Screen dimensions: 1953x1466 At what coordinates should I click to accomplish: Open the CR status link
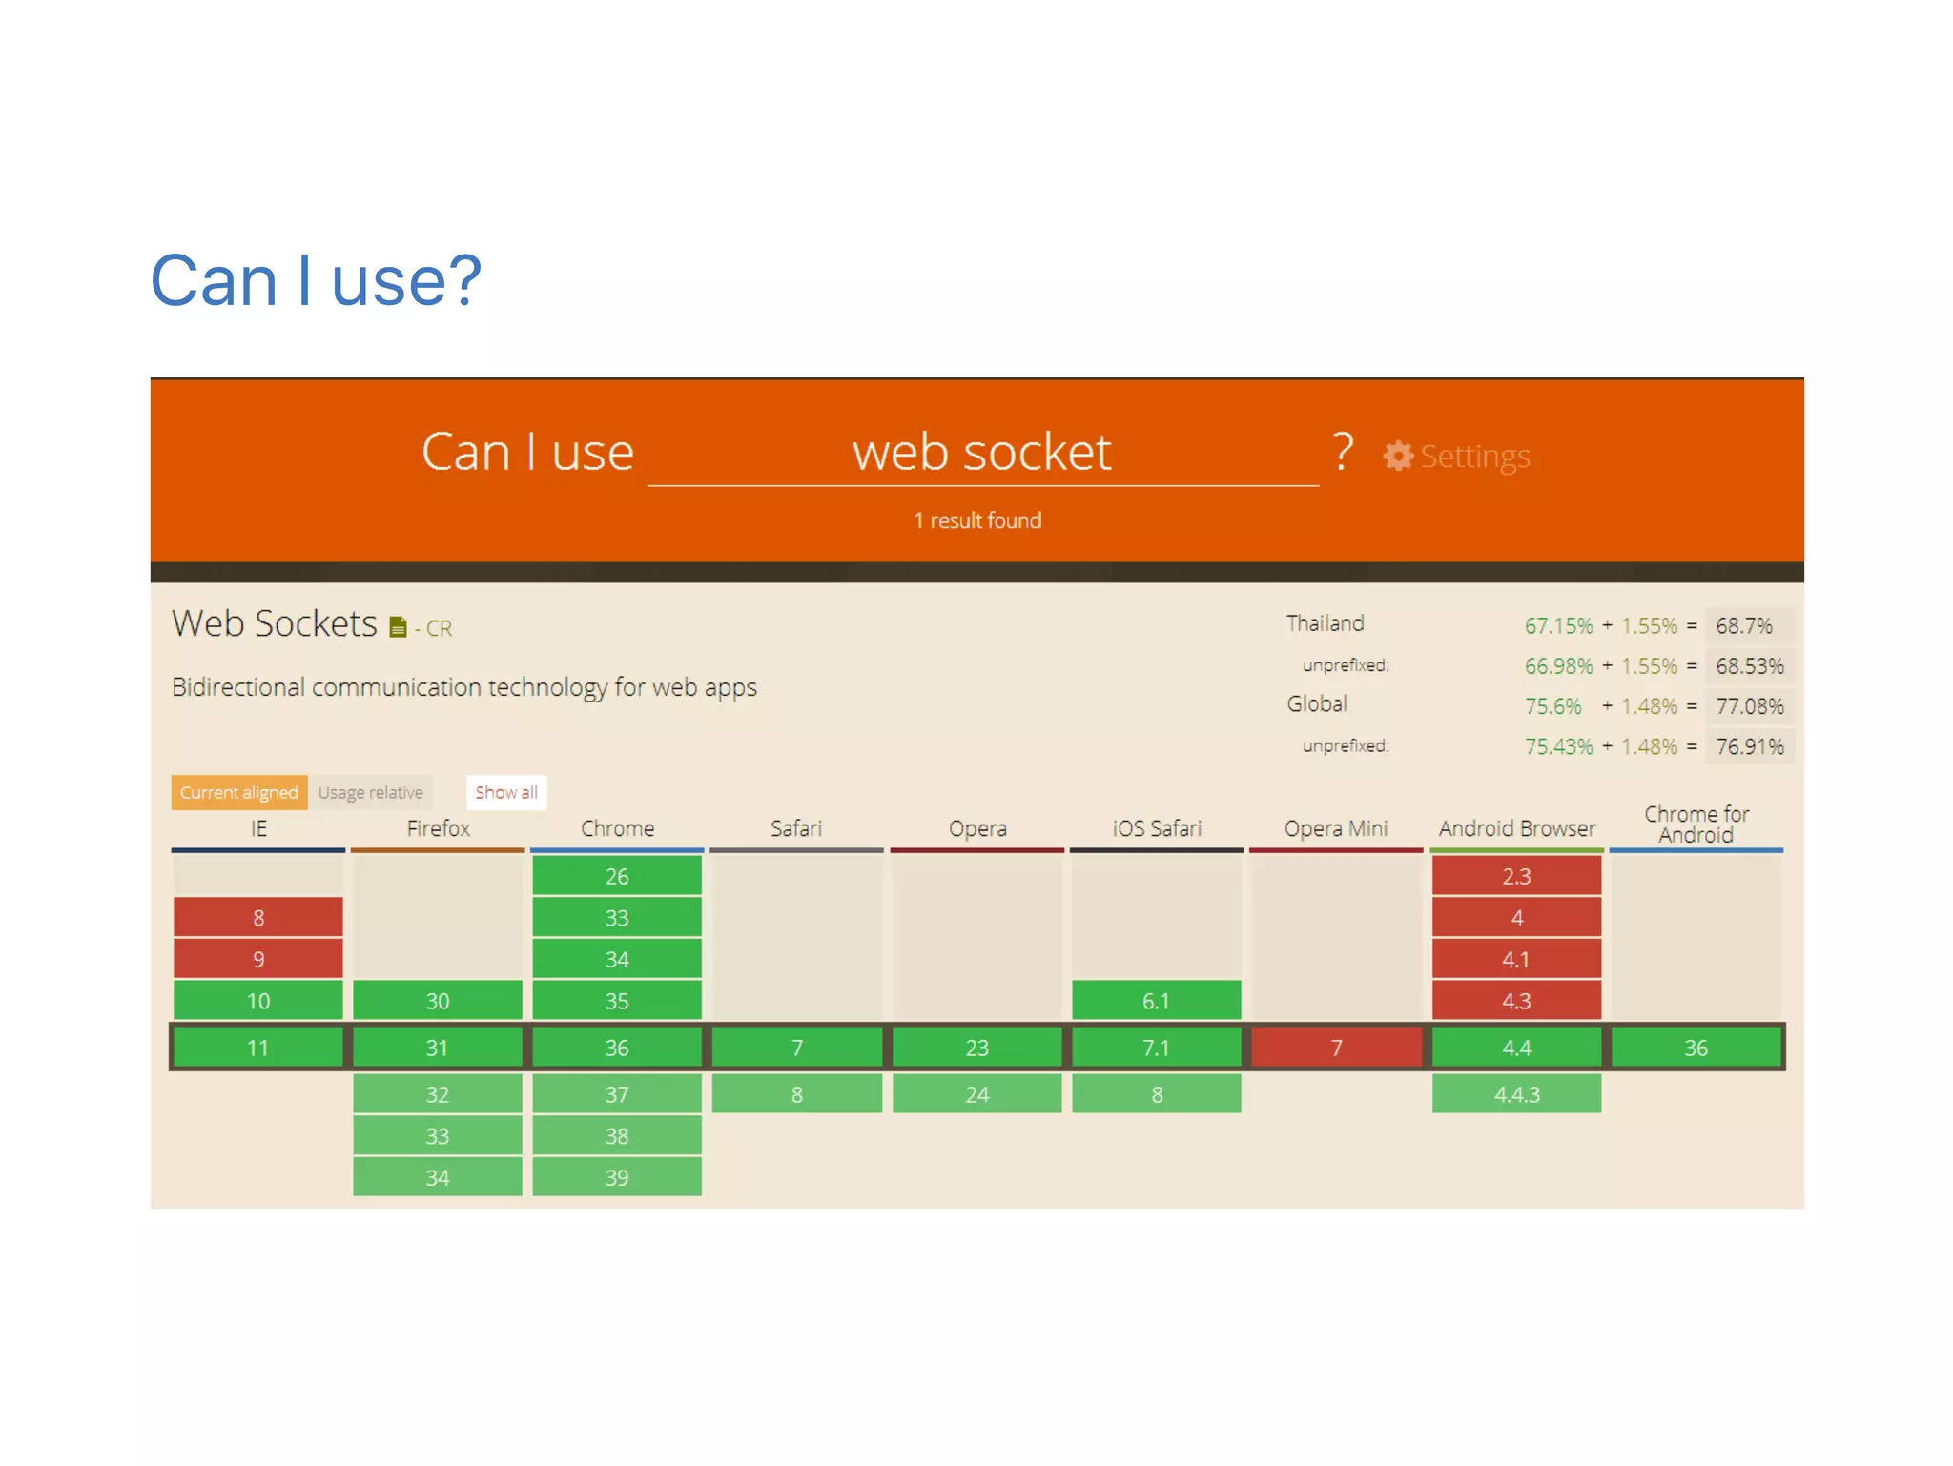[x=439, y=628]
